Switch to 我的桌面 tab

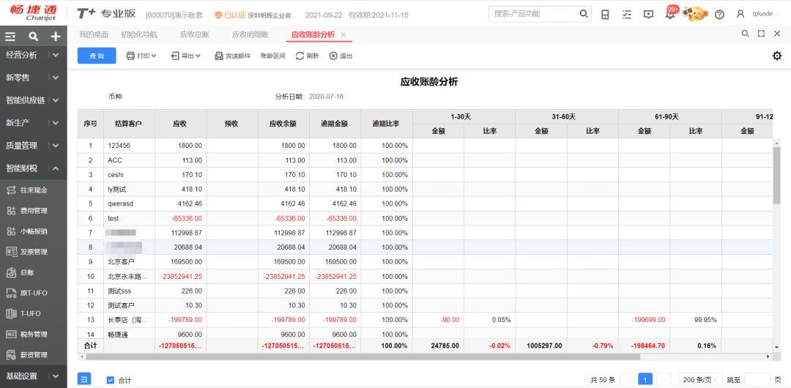[x=93, y=34]
